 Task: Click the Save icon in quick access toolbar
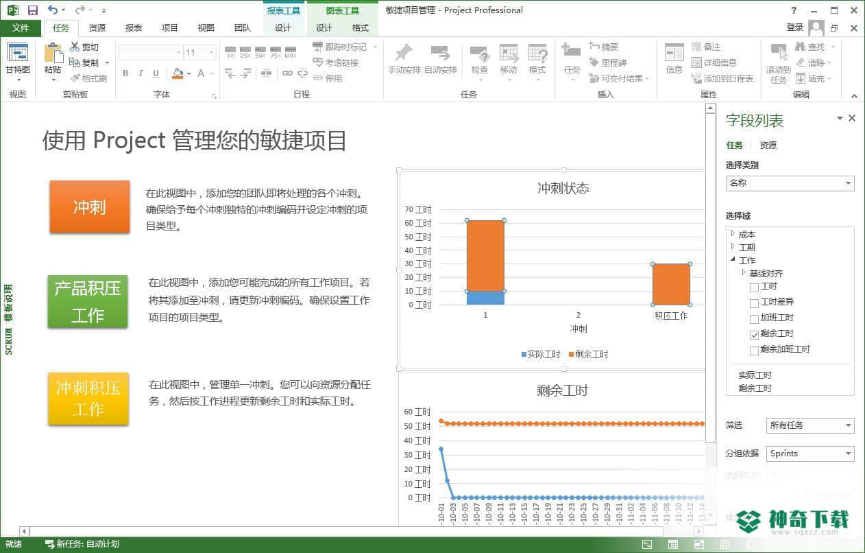[x=33, y=10]
